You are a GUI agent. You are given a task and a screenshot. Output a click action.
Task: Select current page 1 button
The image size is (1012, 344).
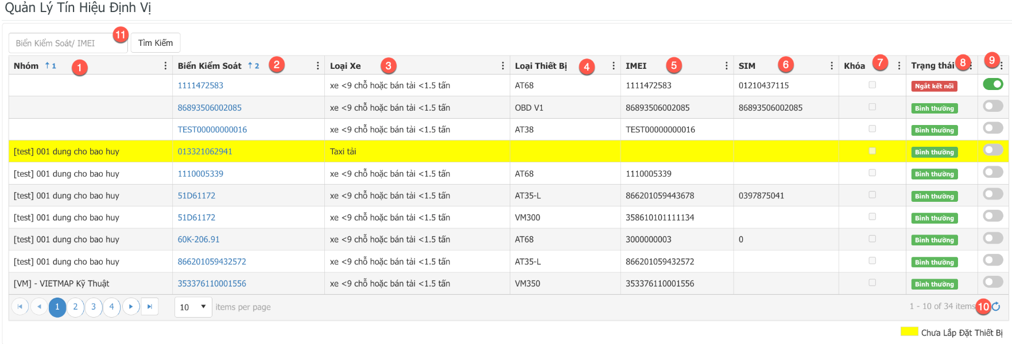point(57,307)
